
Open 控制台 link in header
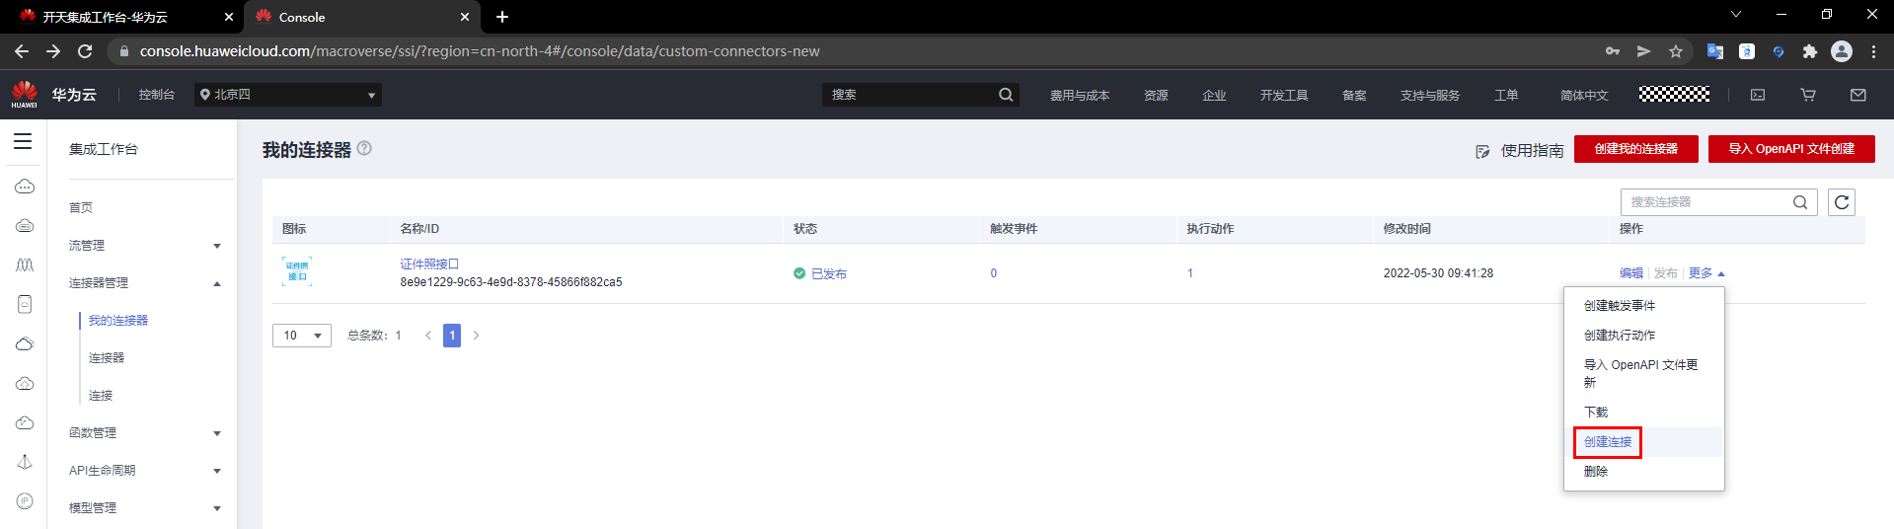click(x=157, y=95)
